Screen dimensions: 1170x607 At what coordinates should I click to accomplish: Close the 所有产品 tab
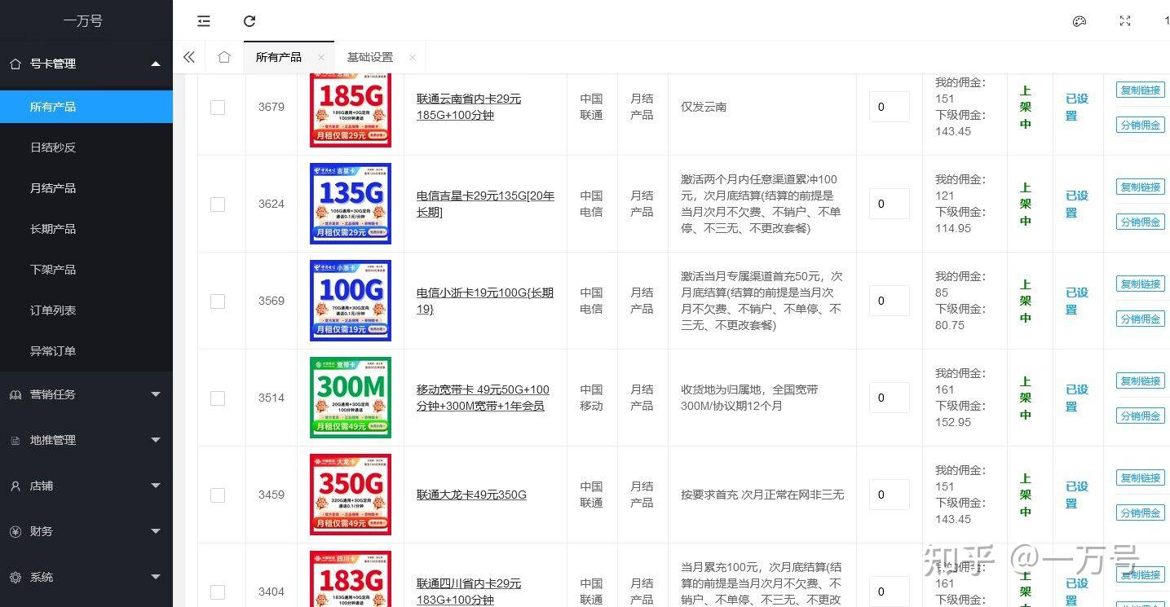pyautogui.click(x=321, y=57)
